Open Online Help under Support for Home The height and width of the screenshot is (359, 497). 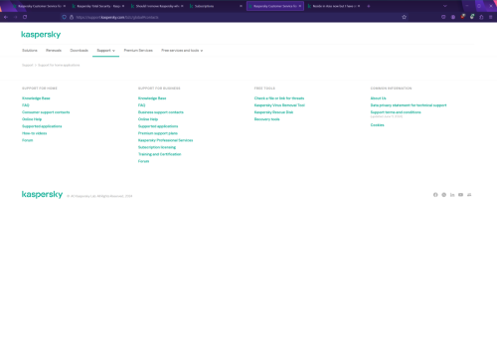click(x=32, y=119)
